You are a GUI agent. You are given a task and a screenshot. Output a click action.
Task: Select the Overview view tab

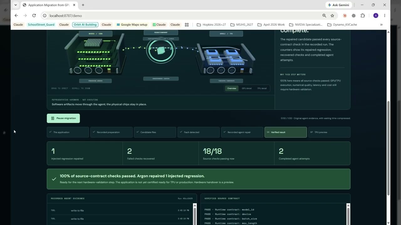[232, 88]
